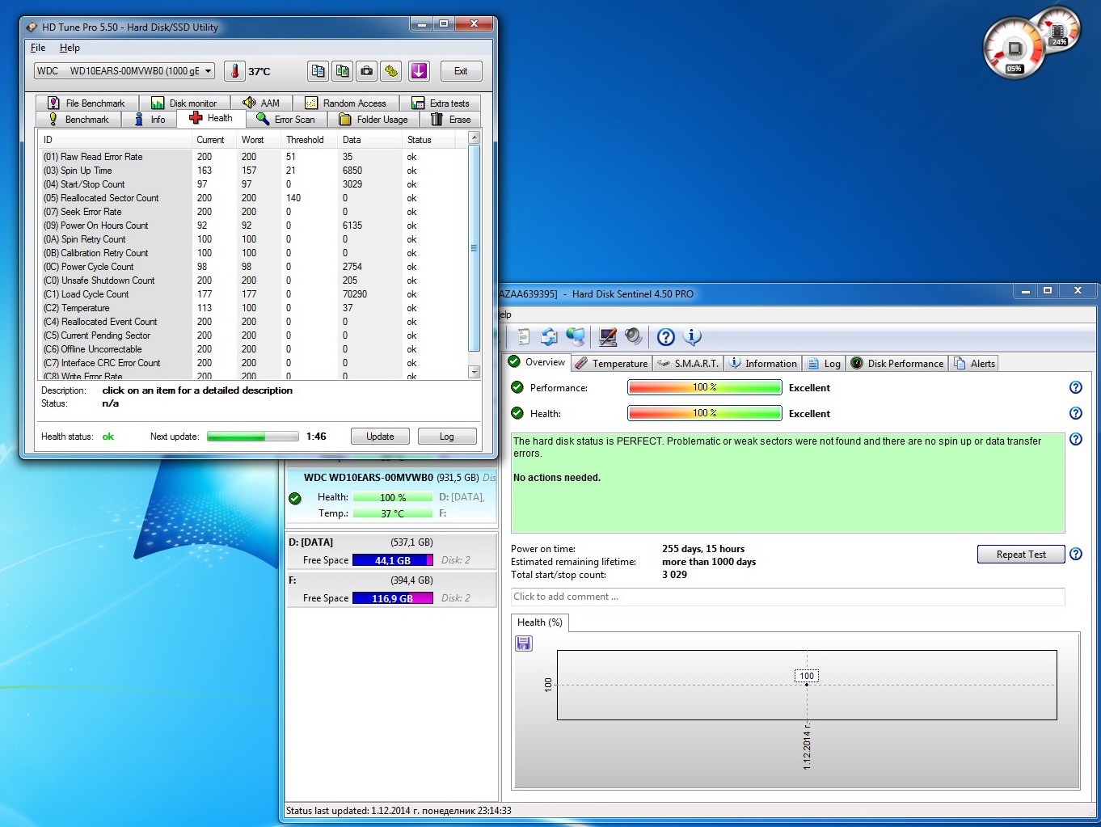Image resolution: width=1101 pixels, height=827 pixels.
Task: Click the 100 data point on health graph
Action: pos(806,684)
